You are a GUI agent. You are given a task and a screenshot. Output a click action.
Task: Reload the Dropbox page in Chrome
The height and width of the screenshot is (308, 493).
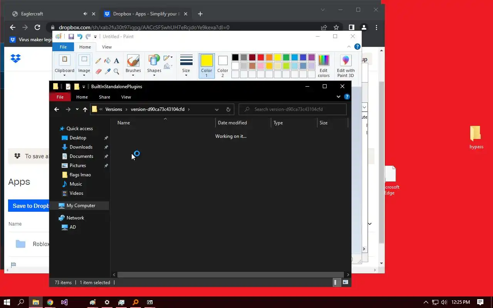coord(37,27)
